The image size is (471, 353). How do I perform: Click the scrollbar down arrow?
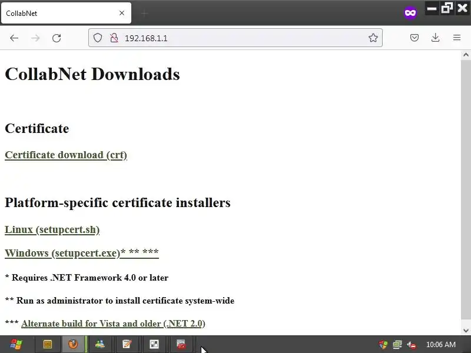(x=466, y=331)
